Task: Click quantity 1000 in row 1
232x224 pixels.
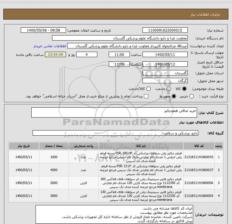Action: pos(54,157)
